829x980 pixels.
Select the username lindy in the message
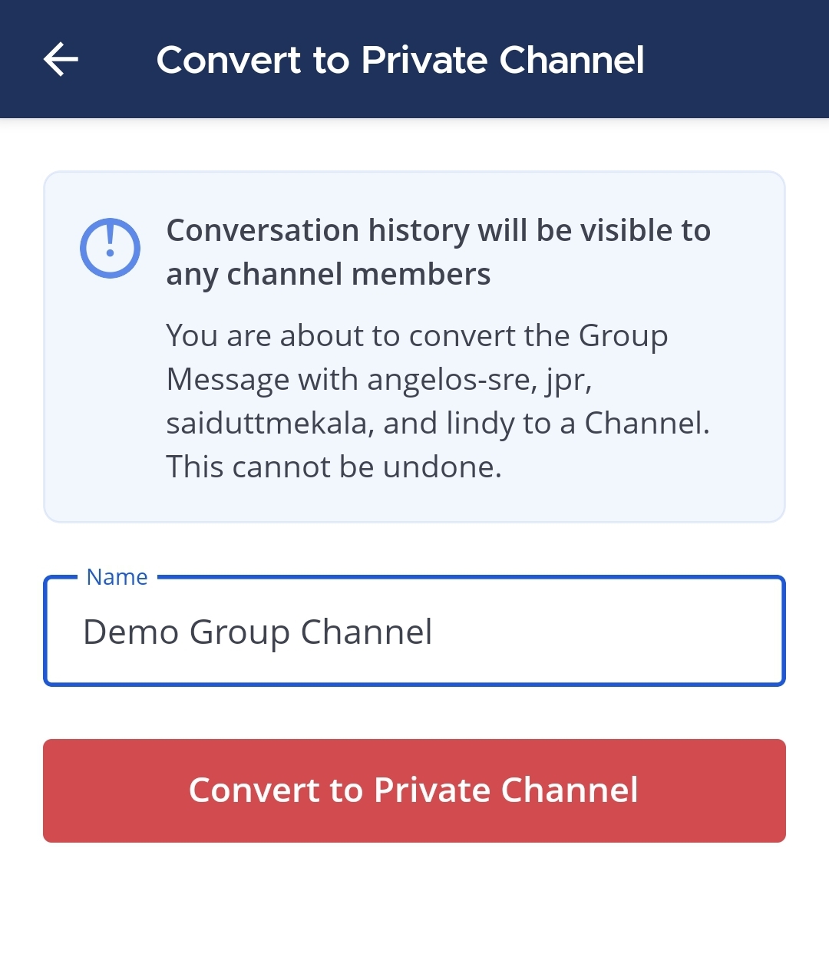point(481,423)
